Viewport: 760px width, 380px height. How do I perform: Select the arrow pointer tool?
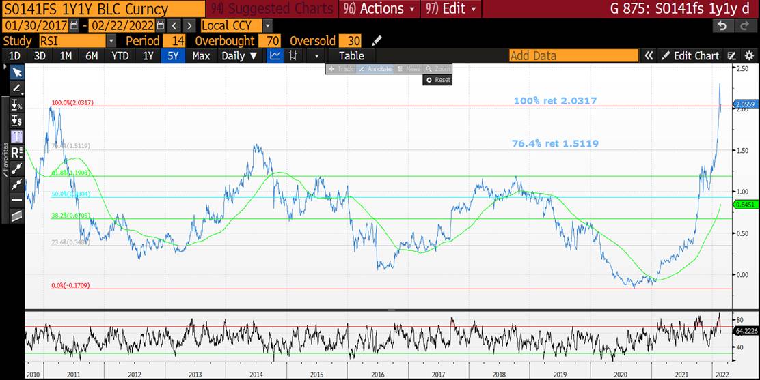tap(17, 72)
